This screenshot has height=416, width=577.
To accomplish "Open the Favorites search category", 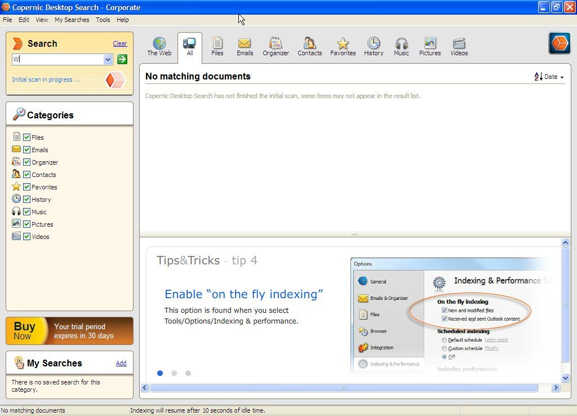I will (343, 46).
